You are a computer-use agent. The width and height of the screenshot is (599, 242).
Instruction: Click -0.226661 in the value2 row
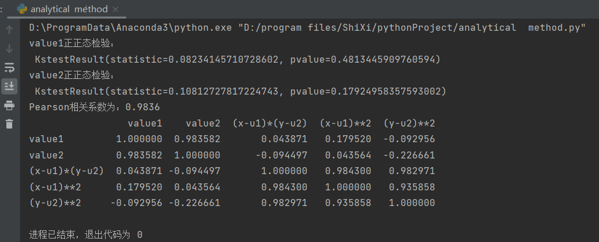409,156
